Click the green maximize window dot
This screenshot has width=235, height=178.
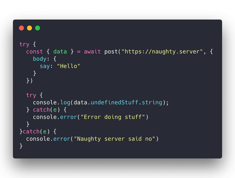pos(37,28)
